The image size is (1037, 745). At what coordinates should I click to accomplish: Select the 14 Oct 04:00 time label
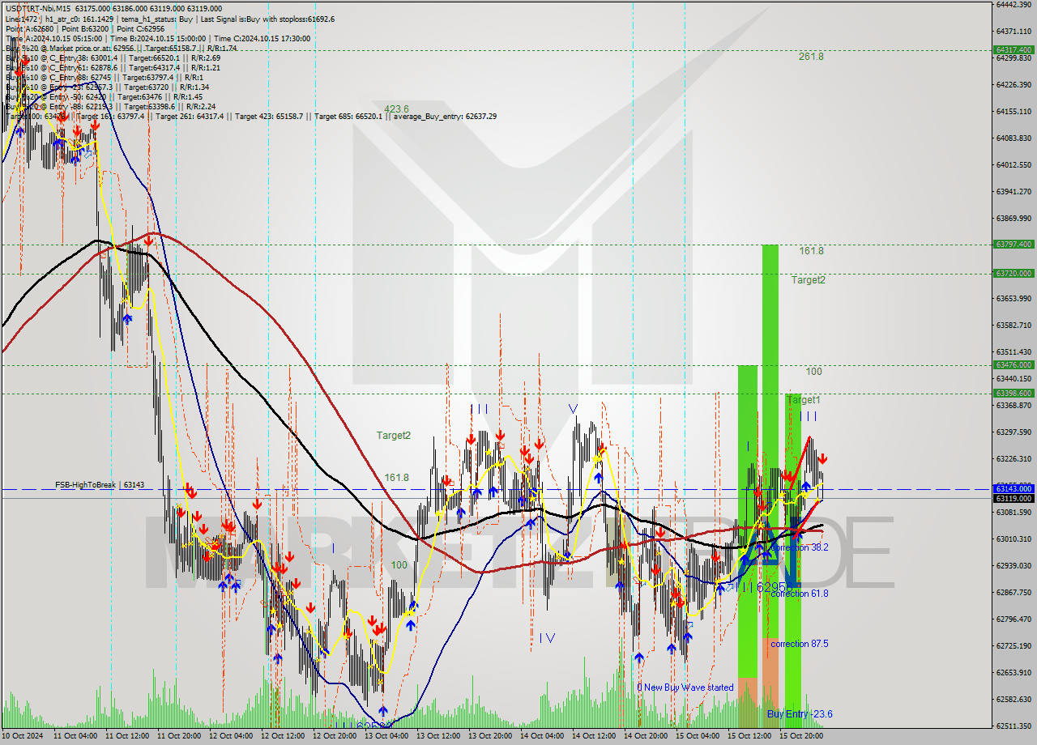point(543,736)
